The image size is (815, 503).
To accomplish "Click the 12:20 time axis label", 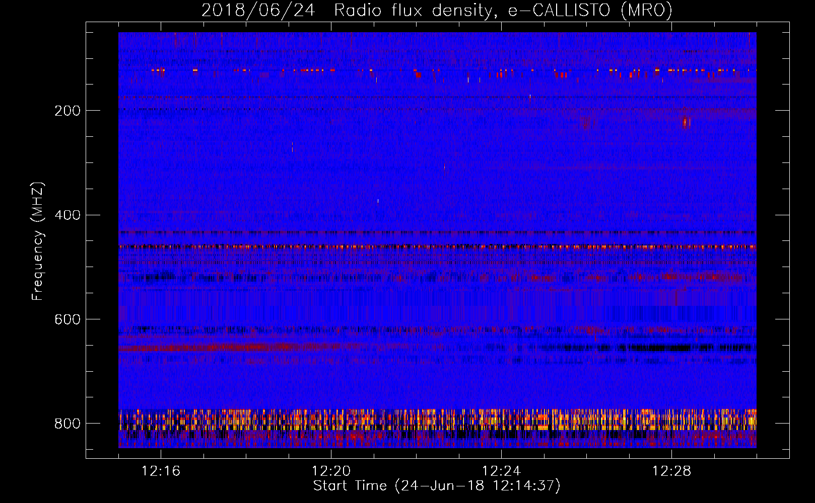I will (331, 471).
